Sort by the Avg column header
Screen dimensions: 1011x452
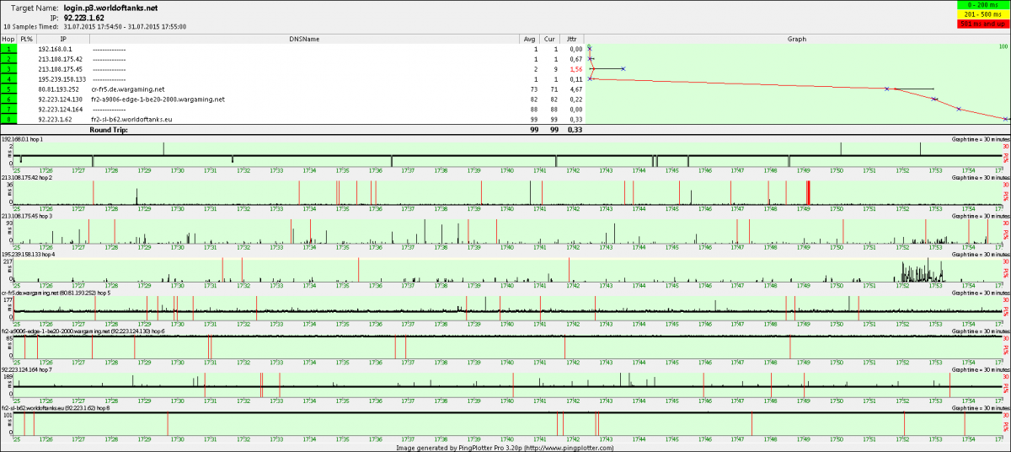[x=529, y=39]
